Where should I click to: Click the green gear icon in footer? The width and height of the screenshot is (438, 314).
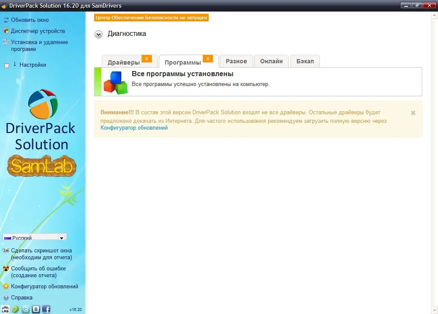pyautogui.click(x=15, y=309)
